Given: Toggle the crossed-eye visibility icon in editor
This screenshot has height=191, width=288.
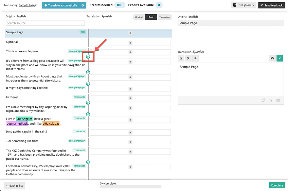Looking at the screenshot, I should 196,58.
